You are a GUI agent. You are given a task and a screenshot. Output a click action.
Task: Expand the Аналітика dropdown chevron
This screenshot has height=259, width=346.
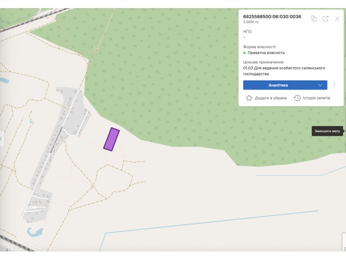[320, 85]
